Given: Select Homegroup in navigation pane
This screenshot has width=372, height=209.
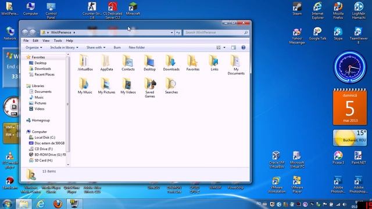Looking at the screenshot, I should coord(41,120).
